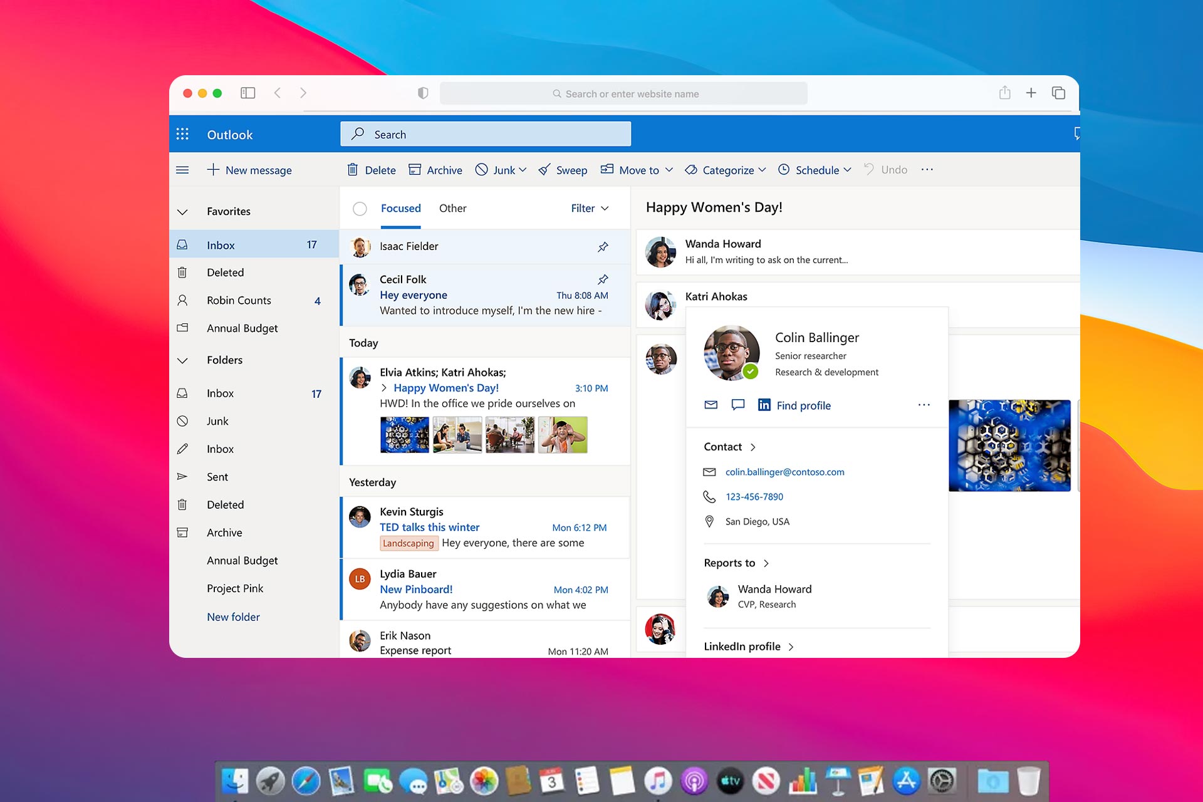Archive the selected message

coord(435,170)
